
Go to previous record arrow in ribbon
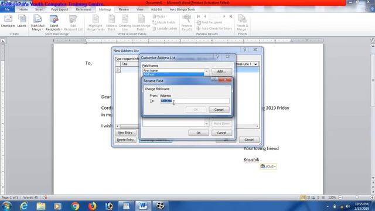tap(205, 16)
